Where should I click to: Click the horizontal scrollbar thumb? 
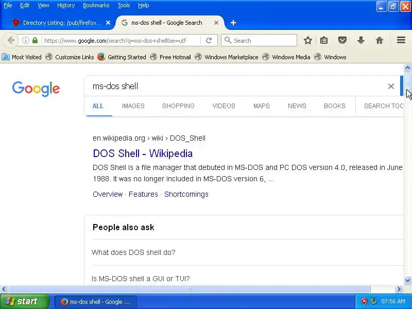(x=189, y=289)
